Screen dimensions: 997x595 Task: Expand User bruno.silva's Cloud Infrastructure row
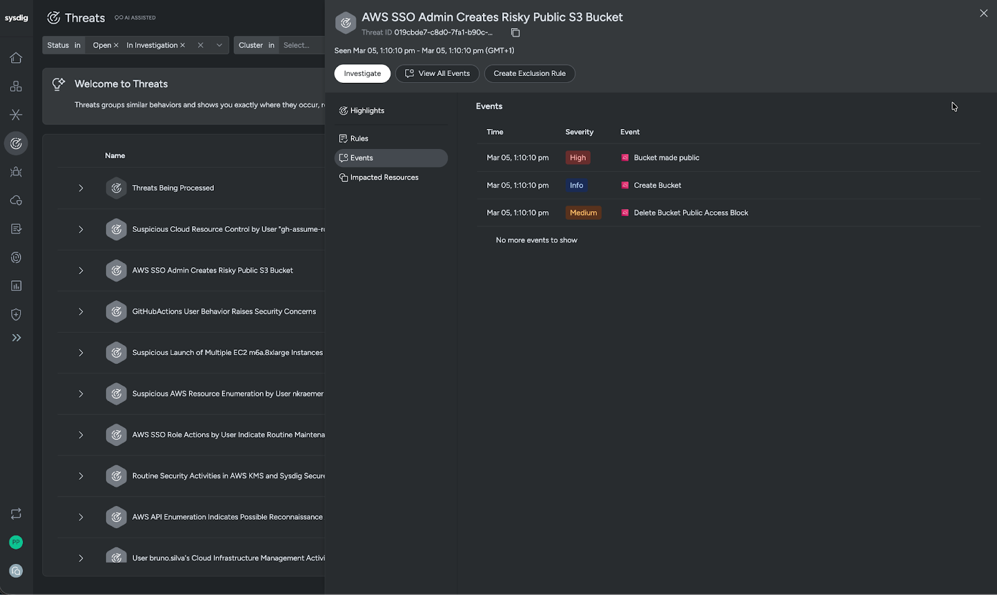coord(81,558)
